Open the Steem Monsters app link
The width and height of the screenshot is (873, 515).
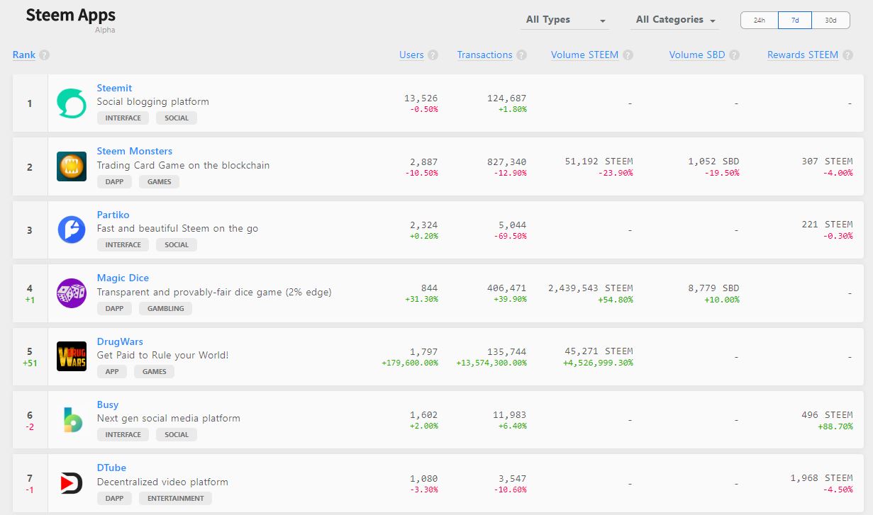point(135,151)
